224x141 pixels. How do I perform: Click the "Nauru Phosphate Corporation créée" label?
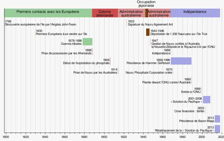point(149,72)
